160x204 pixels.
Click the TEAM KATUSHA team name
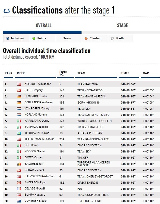(x=87, y=84)
